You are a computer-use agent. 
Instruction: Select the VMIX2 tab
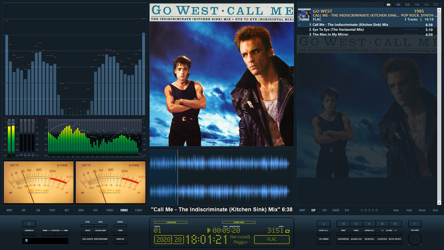click(124, 210)
